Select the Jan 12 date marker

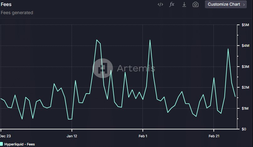[x=72, y=136]
